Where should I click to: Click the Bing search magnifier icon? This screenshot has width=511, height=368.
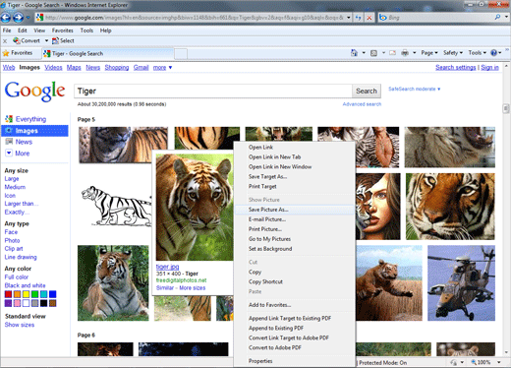pos(497,17)
